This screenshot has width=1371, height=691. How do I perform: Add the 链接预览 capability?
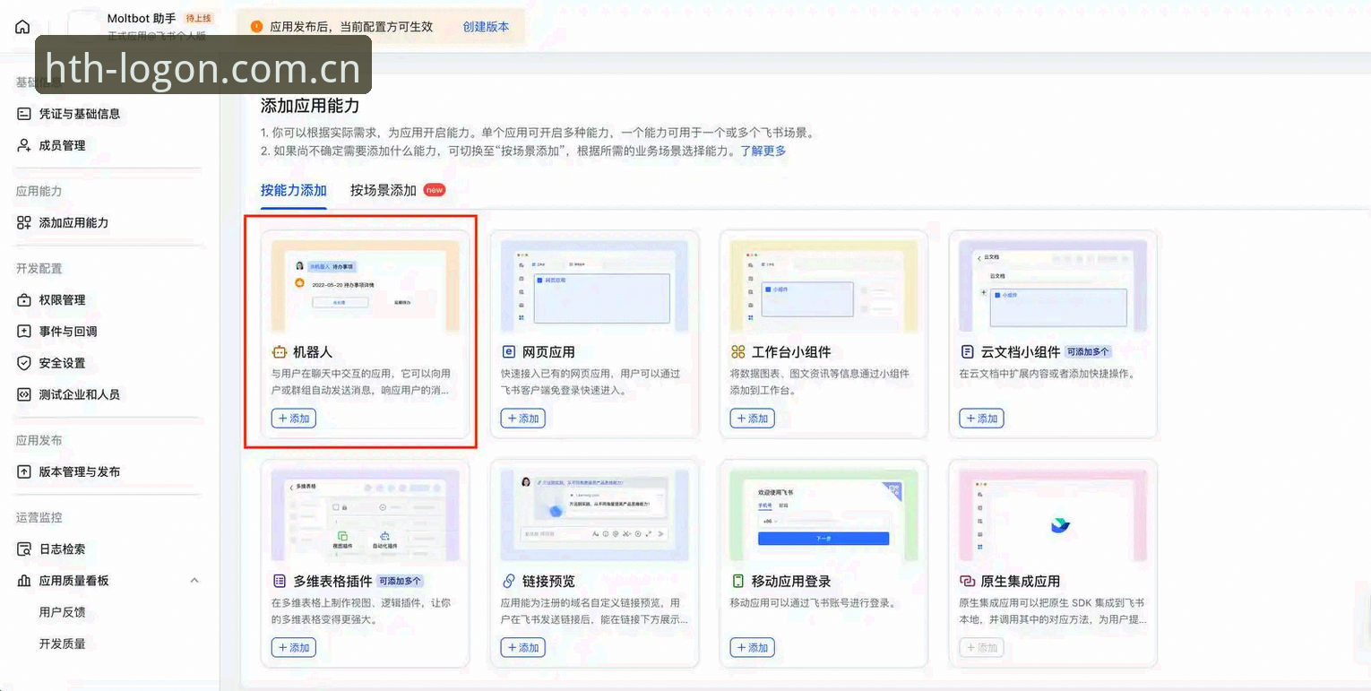click(x=523, y=647)
